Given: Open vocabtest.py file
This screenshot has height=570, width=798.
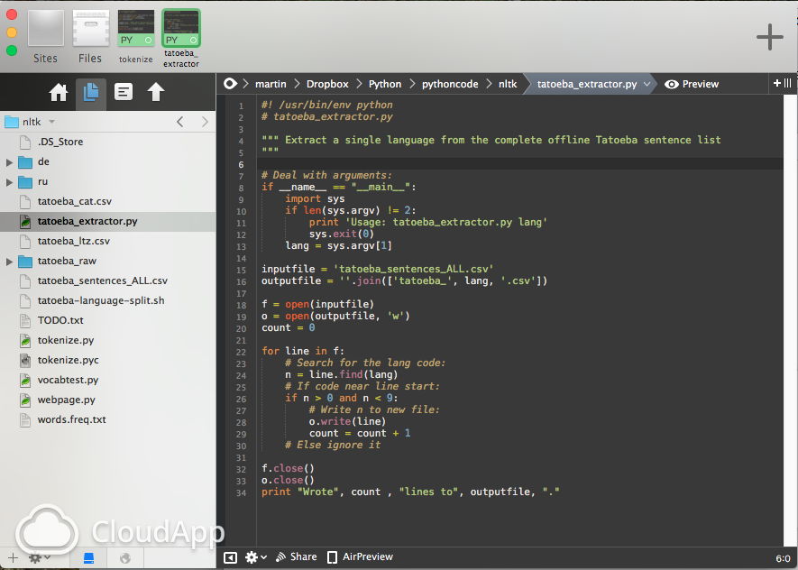Looking at the screenshot, I should click(108, 381).
